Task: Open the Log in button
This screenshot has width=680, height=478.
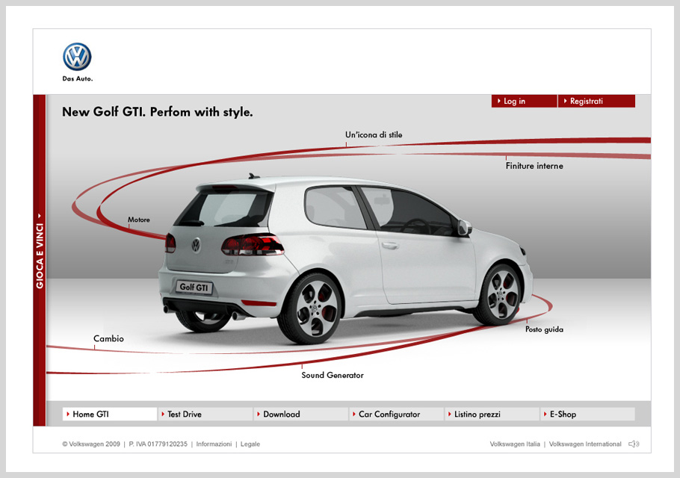Action: [524, 101]
